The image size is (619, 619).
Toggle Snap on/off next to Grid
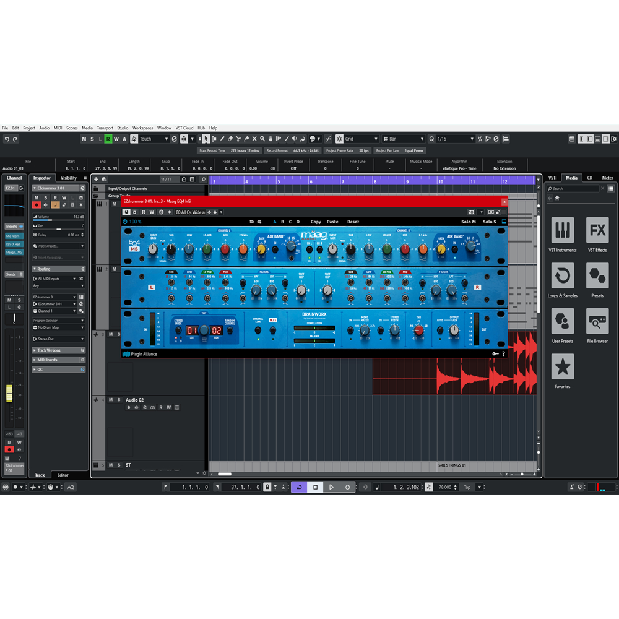(x=339, y=139)
